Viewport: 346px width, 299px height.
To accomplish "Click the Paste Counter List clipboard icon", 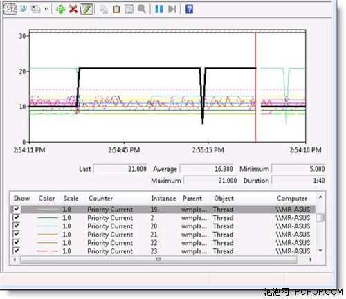I will 116,9.
